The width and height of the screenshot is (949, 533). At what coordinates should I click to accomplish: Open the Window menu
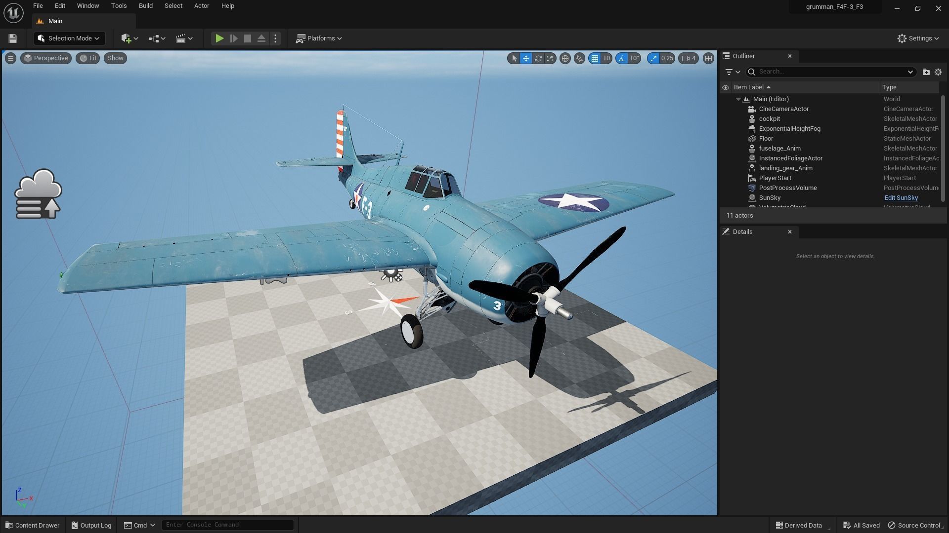(x=88, y=6)
